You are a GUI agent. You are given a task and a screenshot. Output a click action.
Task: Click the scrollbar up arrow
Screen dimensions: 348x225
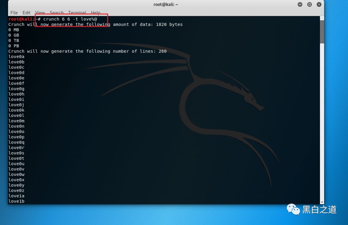coord(322,18)
